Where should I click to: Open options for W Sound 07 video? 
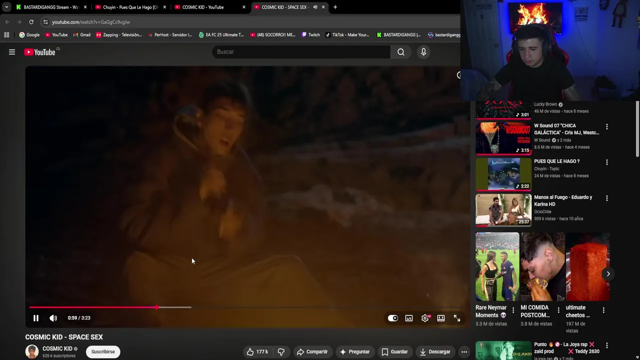[x=607, y=127]
